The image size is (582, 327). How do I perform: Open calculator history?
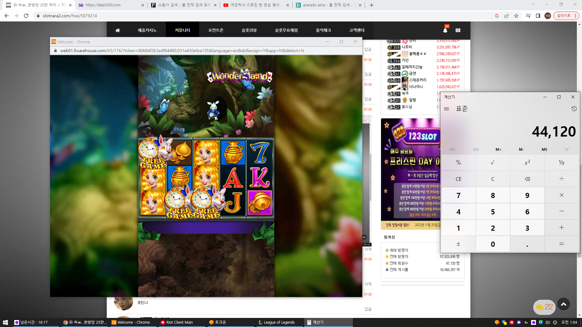point(574,109)
